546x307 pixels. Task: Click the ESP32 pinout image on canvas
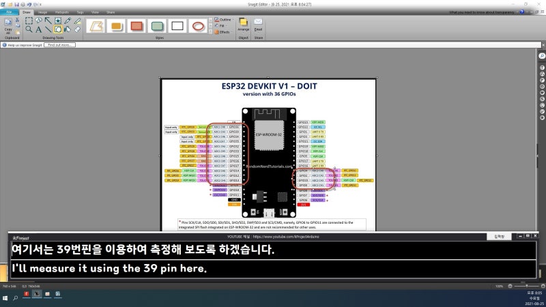tap(268, 155)
